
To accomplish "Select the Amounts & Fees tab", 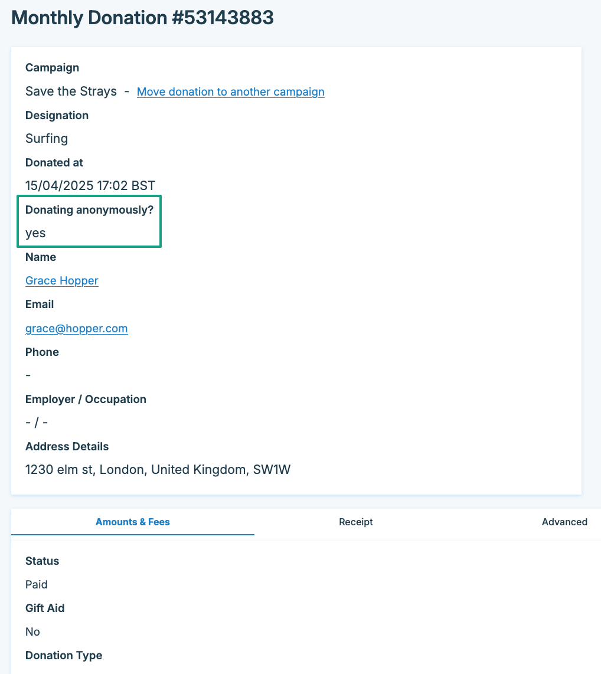I will click(x=133, y=522).
